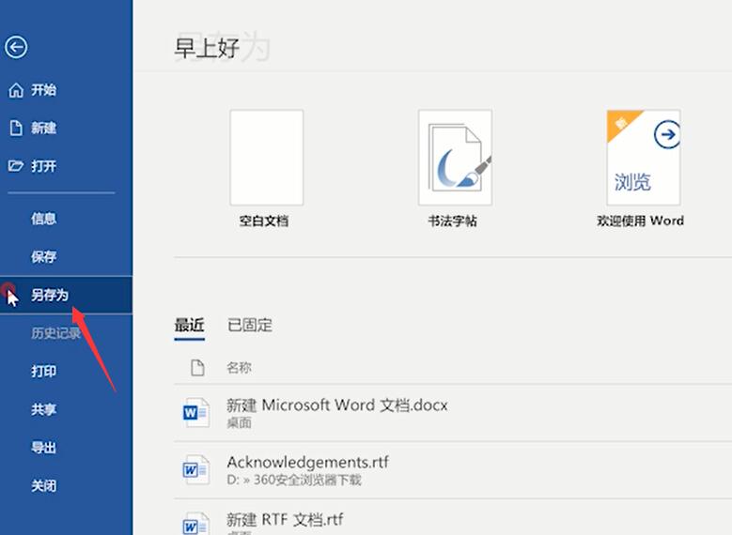This screenshot has height=535, width=732.
Task: Choose 另存为 in the sidebar
Action: coord(67,295)
